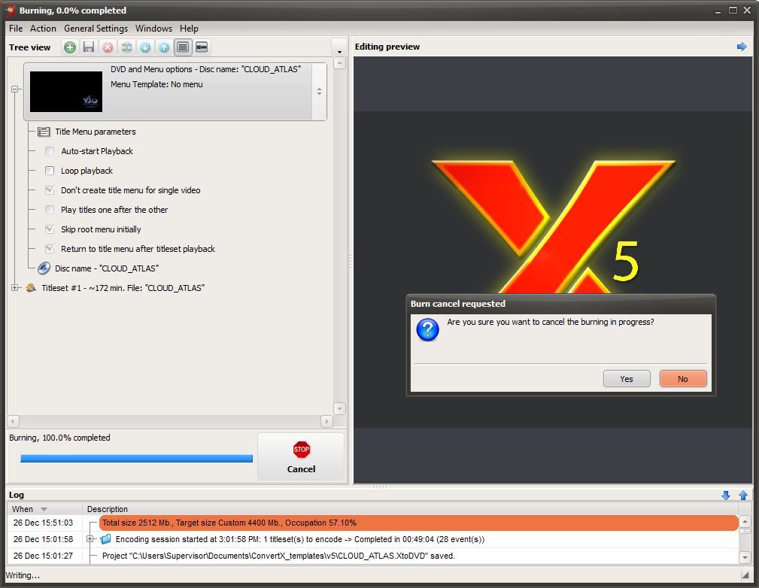
Task: Select Title Menu parameters tree item
Action: pos(96,132)
